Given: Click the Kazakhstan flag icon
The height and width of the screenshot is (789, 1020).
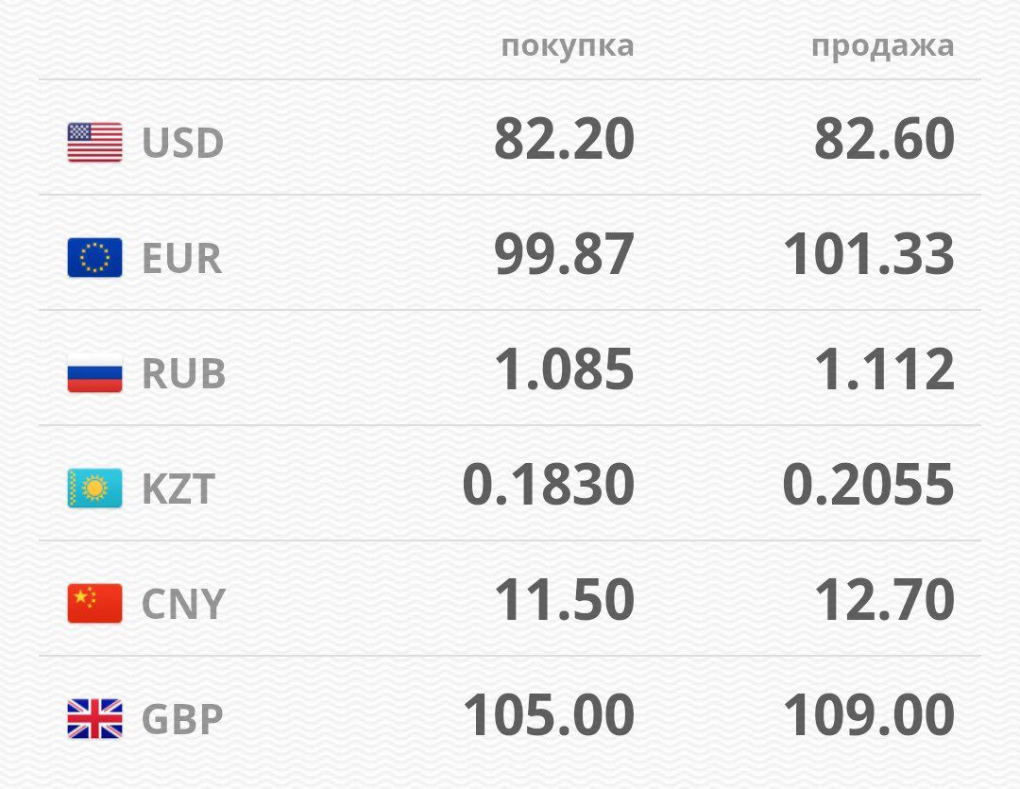Looking at the screenshot, I should coord(94,489).
